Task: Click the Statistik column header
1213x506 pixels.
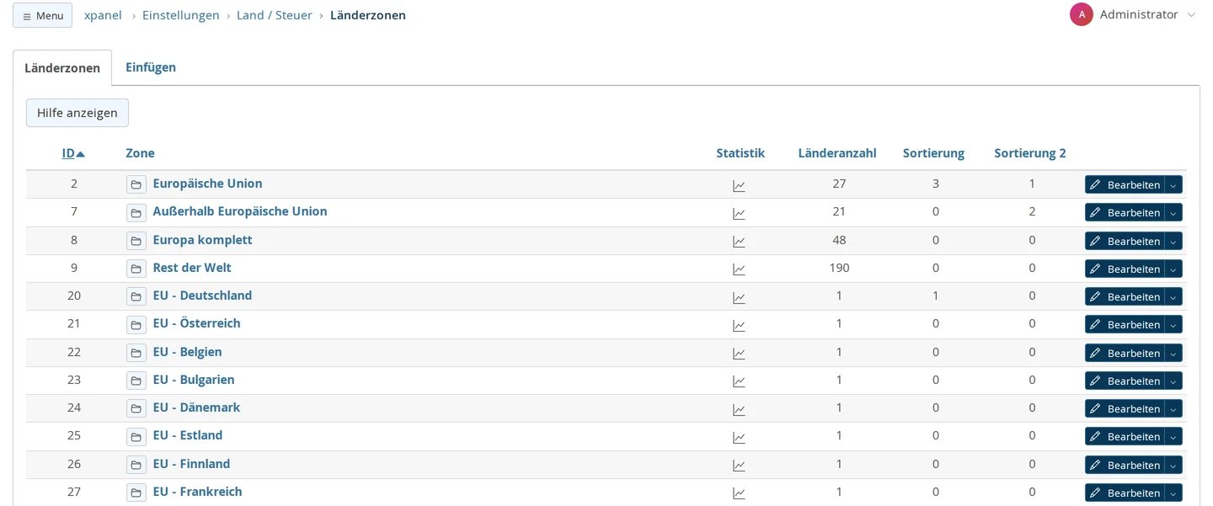Action: (x=740, y=153)
